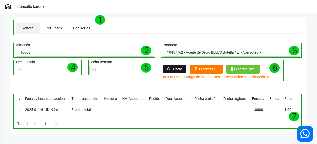317x144 pixels.
Task: Click the calendar icon in Fecha inicio
Action: point(21,69)
